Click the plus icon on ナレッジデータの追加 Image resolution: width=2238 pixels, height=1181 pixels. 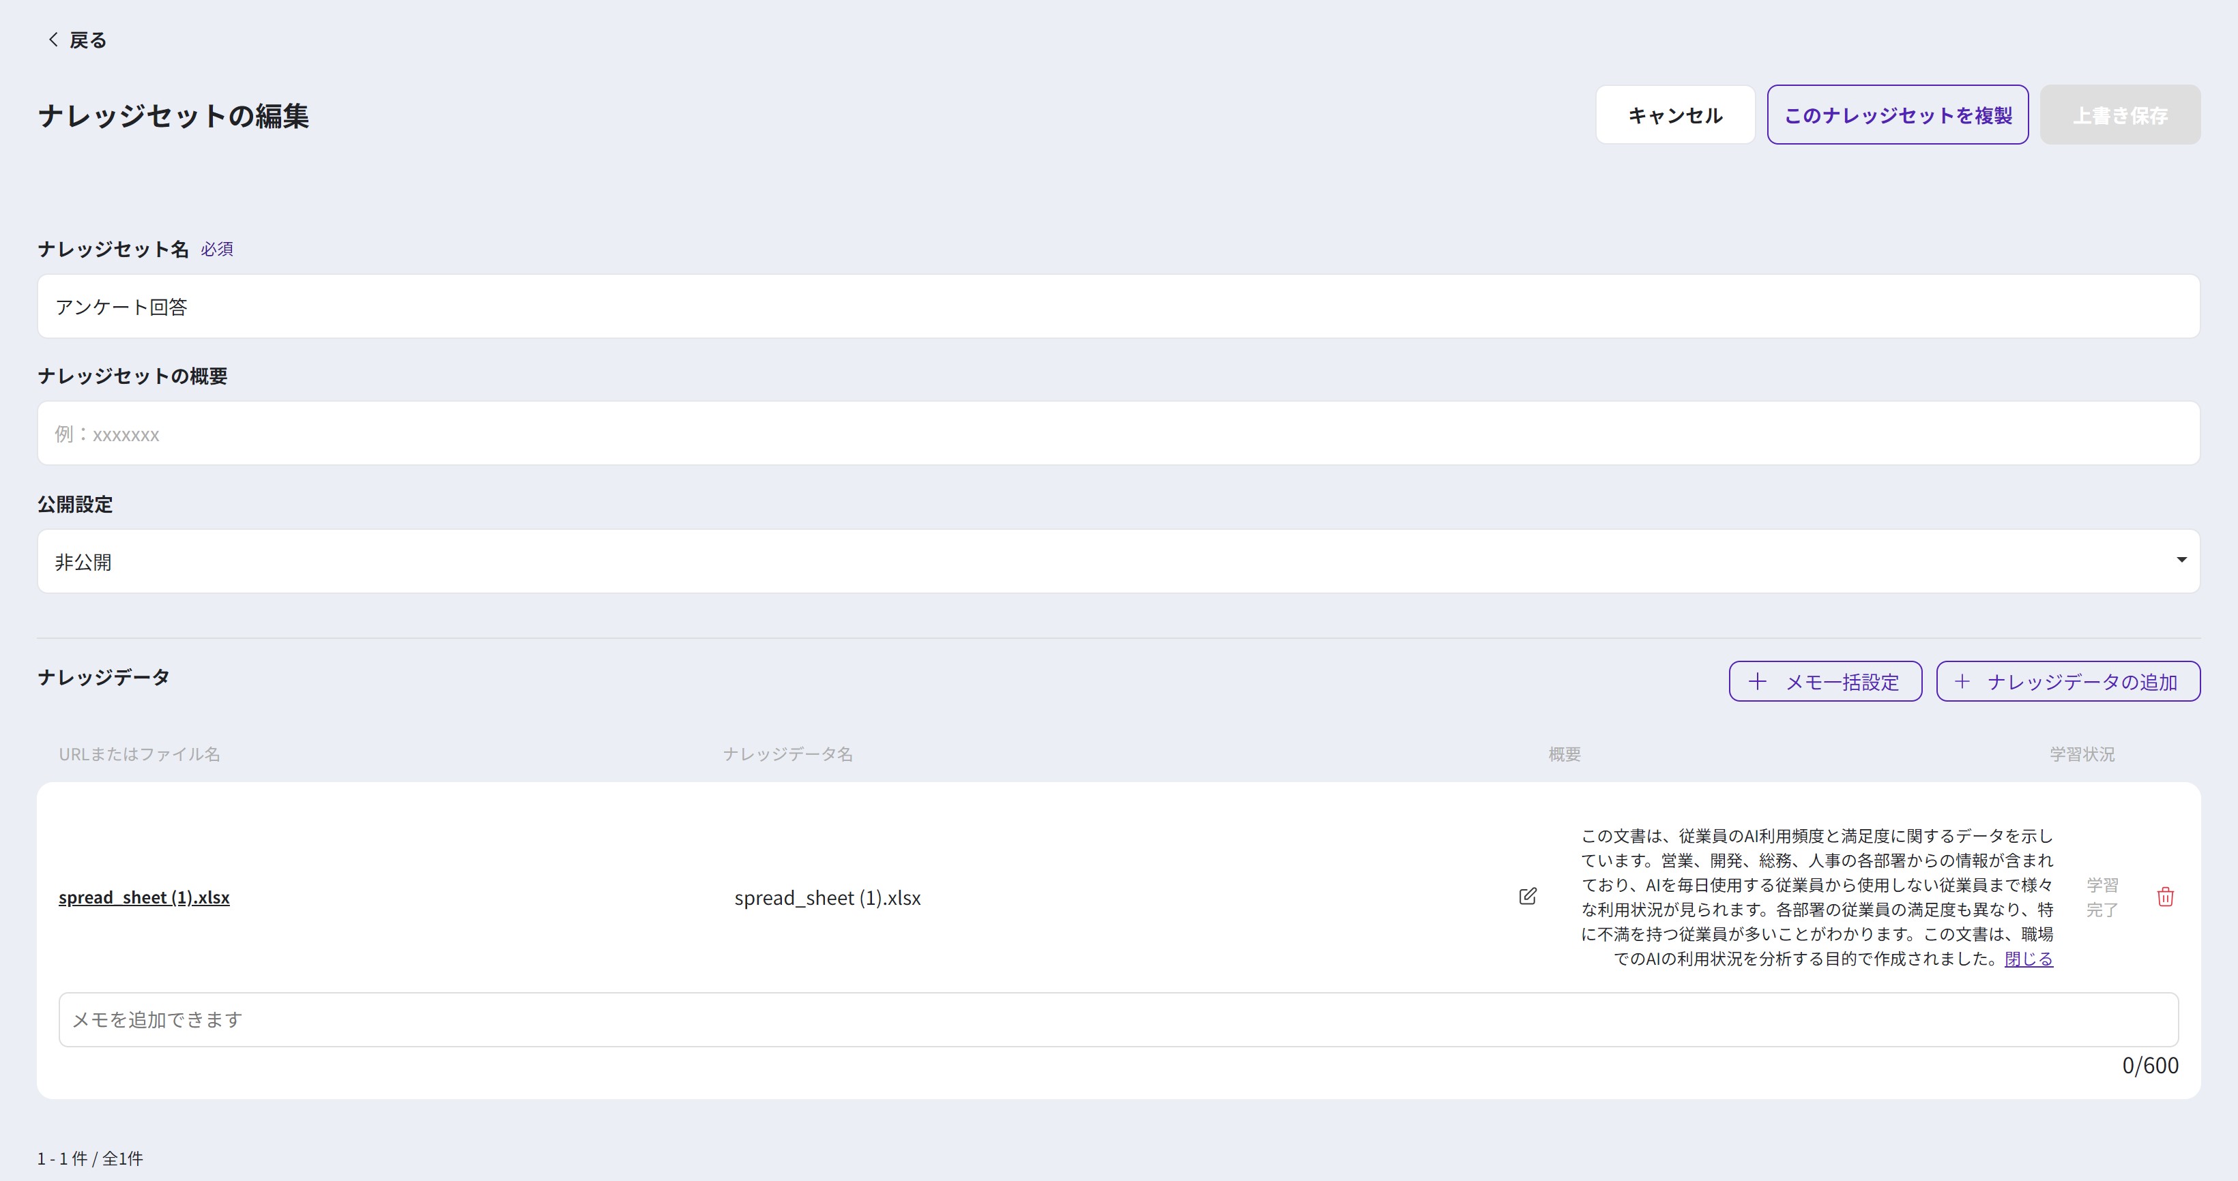[1962, 682]
